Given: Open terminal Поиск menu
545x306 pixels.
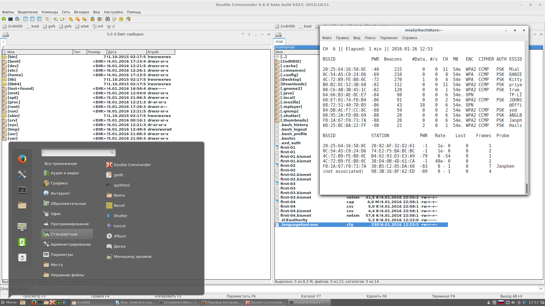Looking at the screenshot, I should [x=370, y=38].
